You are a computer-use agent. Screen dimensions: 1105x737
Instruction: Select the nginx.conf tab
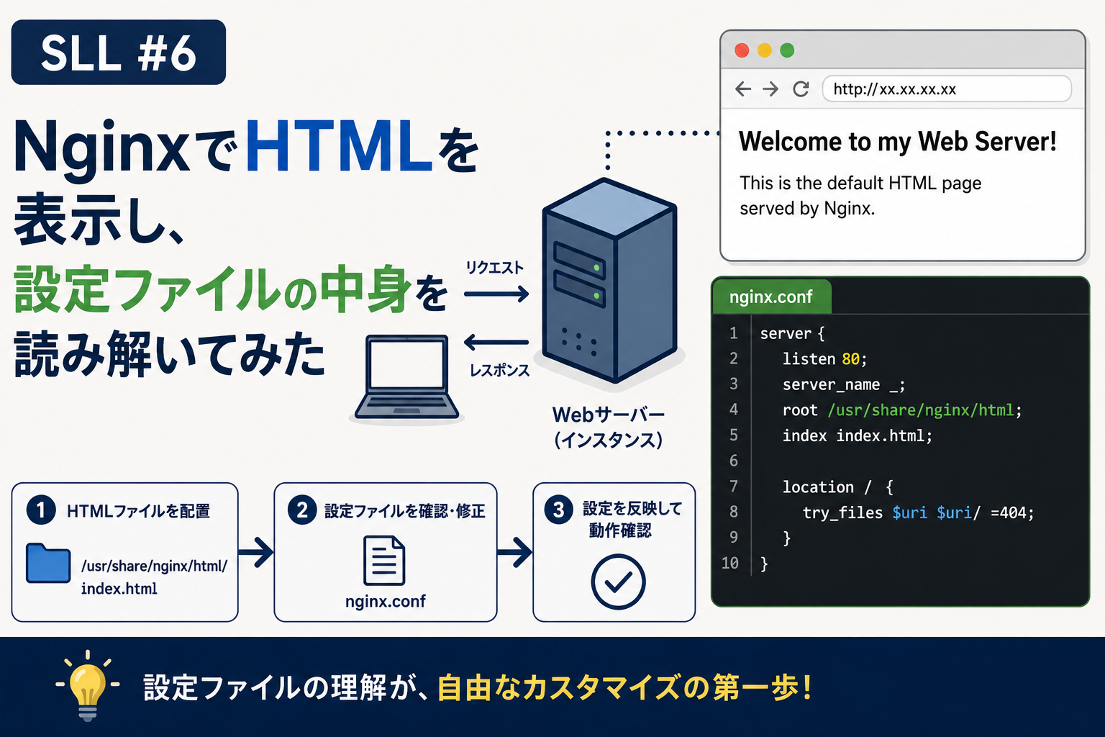tap(771, 297)
